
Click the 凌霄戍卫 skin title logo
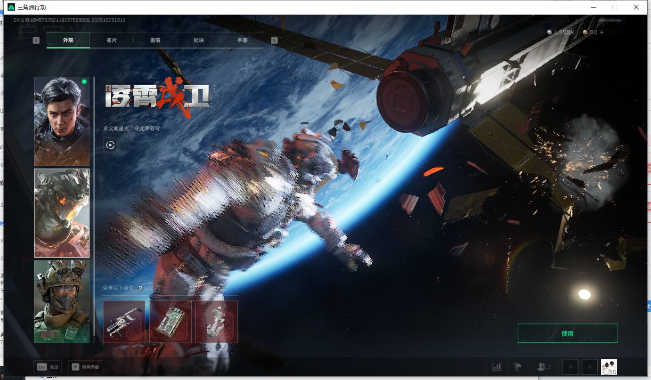click(x=158, y=97)
